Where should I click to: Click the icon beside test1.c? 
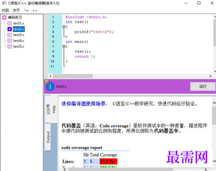(x=10, y=23)
